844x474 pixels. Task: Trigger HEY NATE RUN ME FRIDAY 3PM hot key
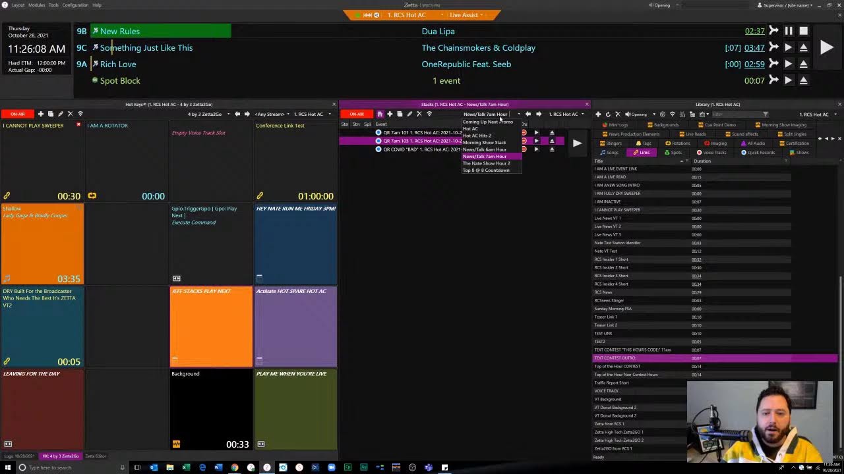[x=295, y=244]
